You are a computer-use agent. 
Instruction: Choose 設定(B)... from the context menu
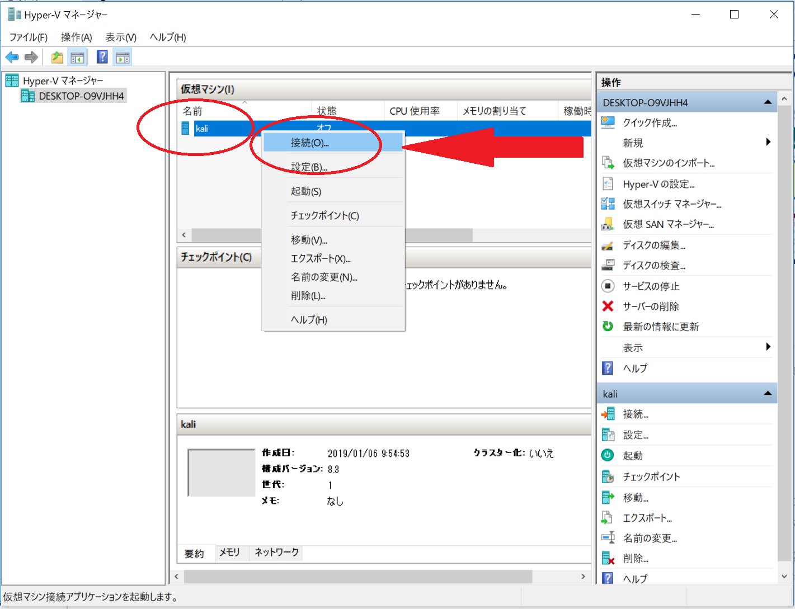(x=309, y=167)
